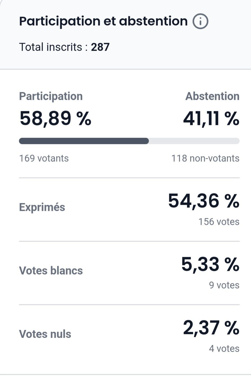Click the 58,89 % participation value
251x376 pixels.
point(55,118)
